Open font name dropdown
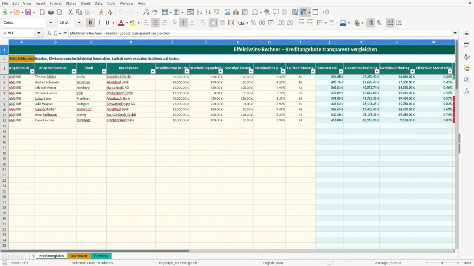 click(x=51, y=23)
